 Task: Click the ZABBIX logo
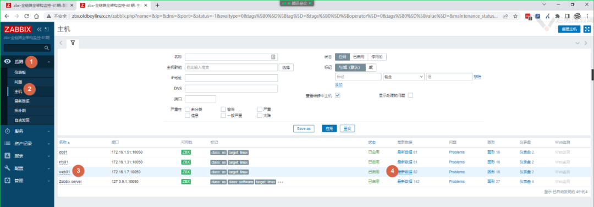(x=18, y=29)
